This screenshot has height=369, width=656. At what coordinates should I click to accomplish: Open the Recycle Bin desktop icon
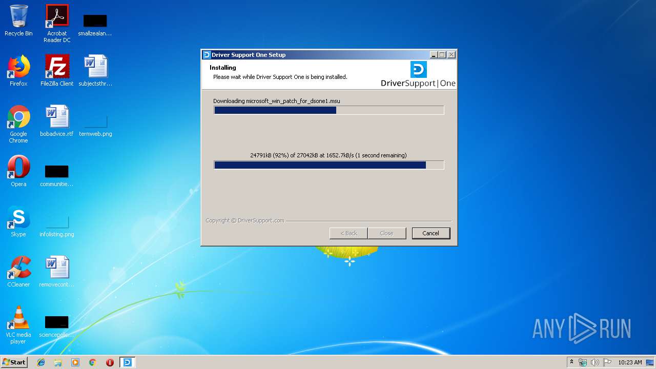click(x=18, y=20)
